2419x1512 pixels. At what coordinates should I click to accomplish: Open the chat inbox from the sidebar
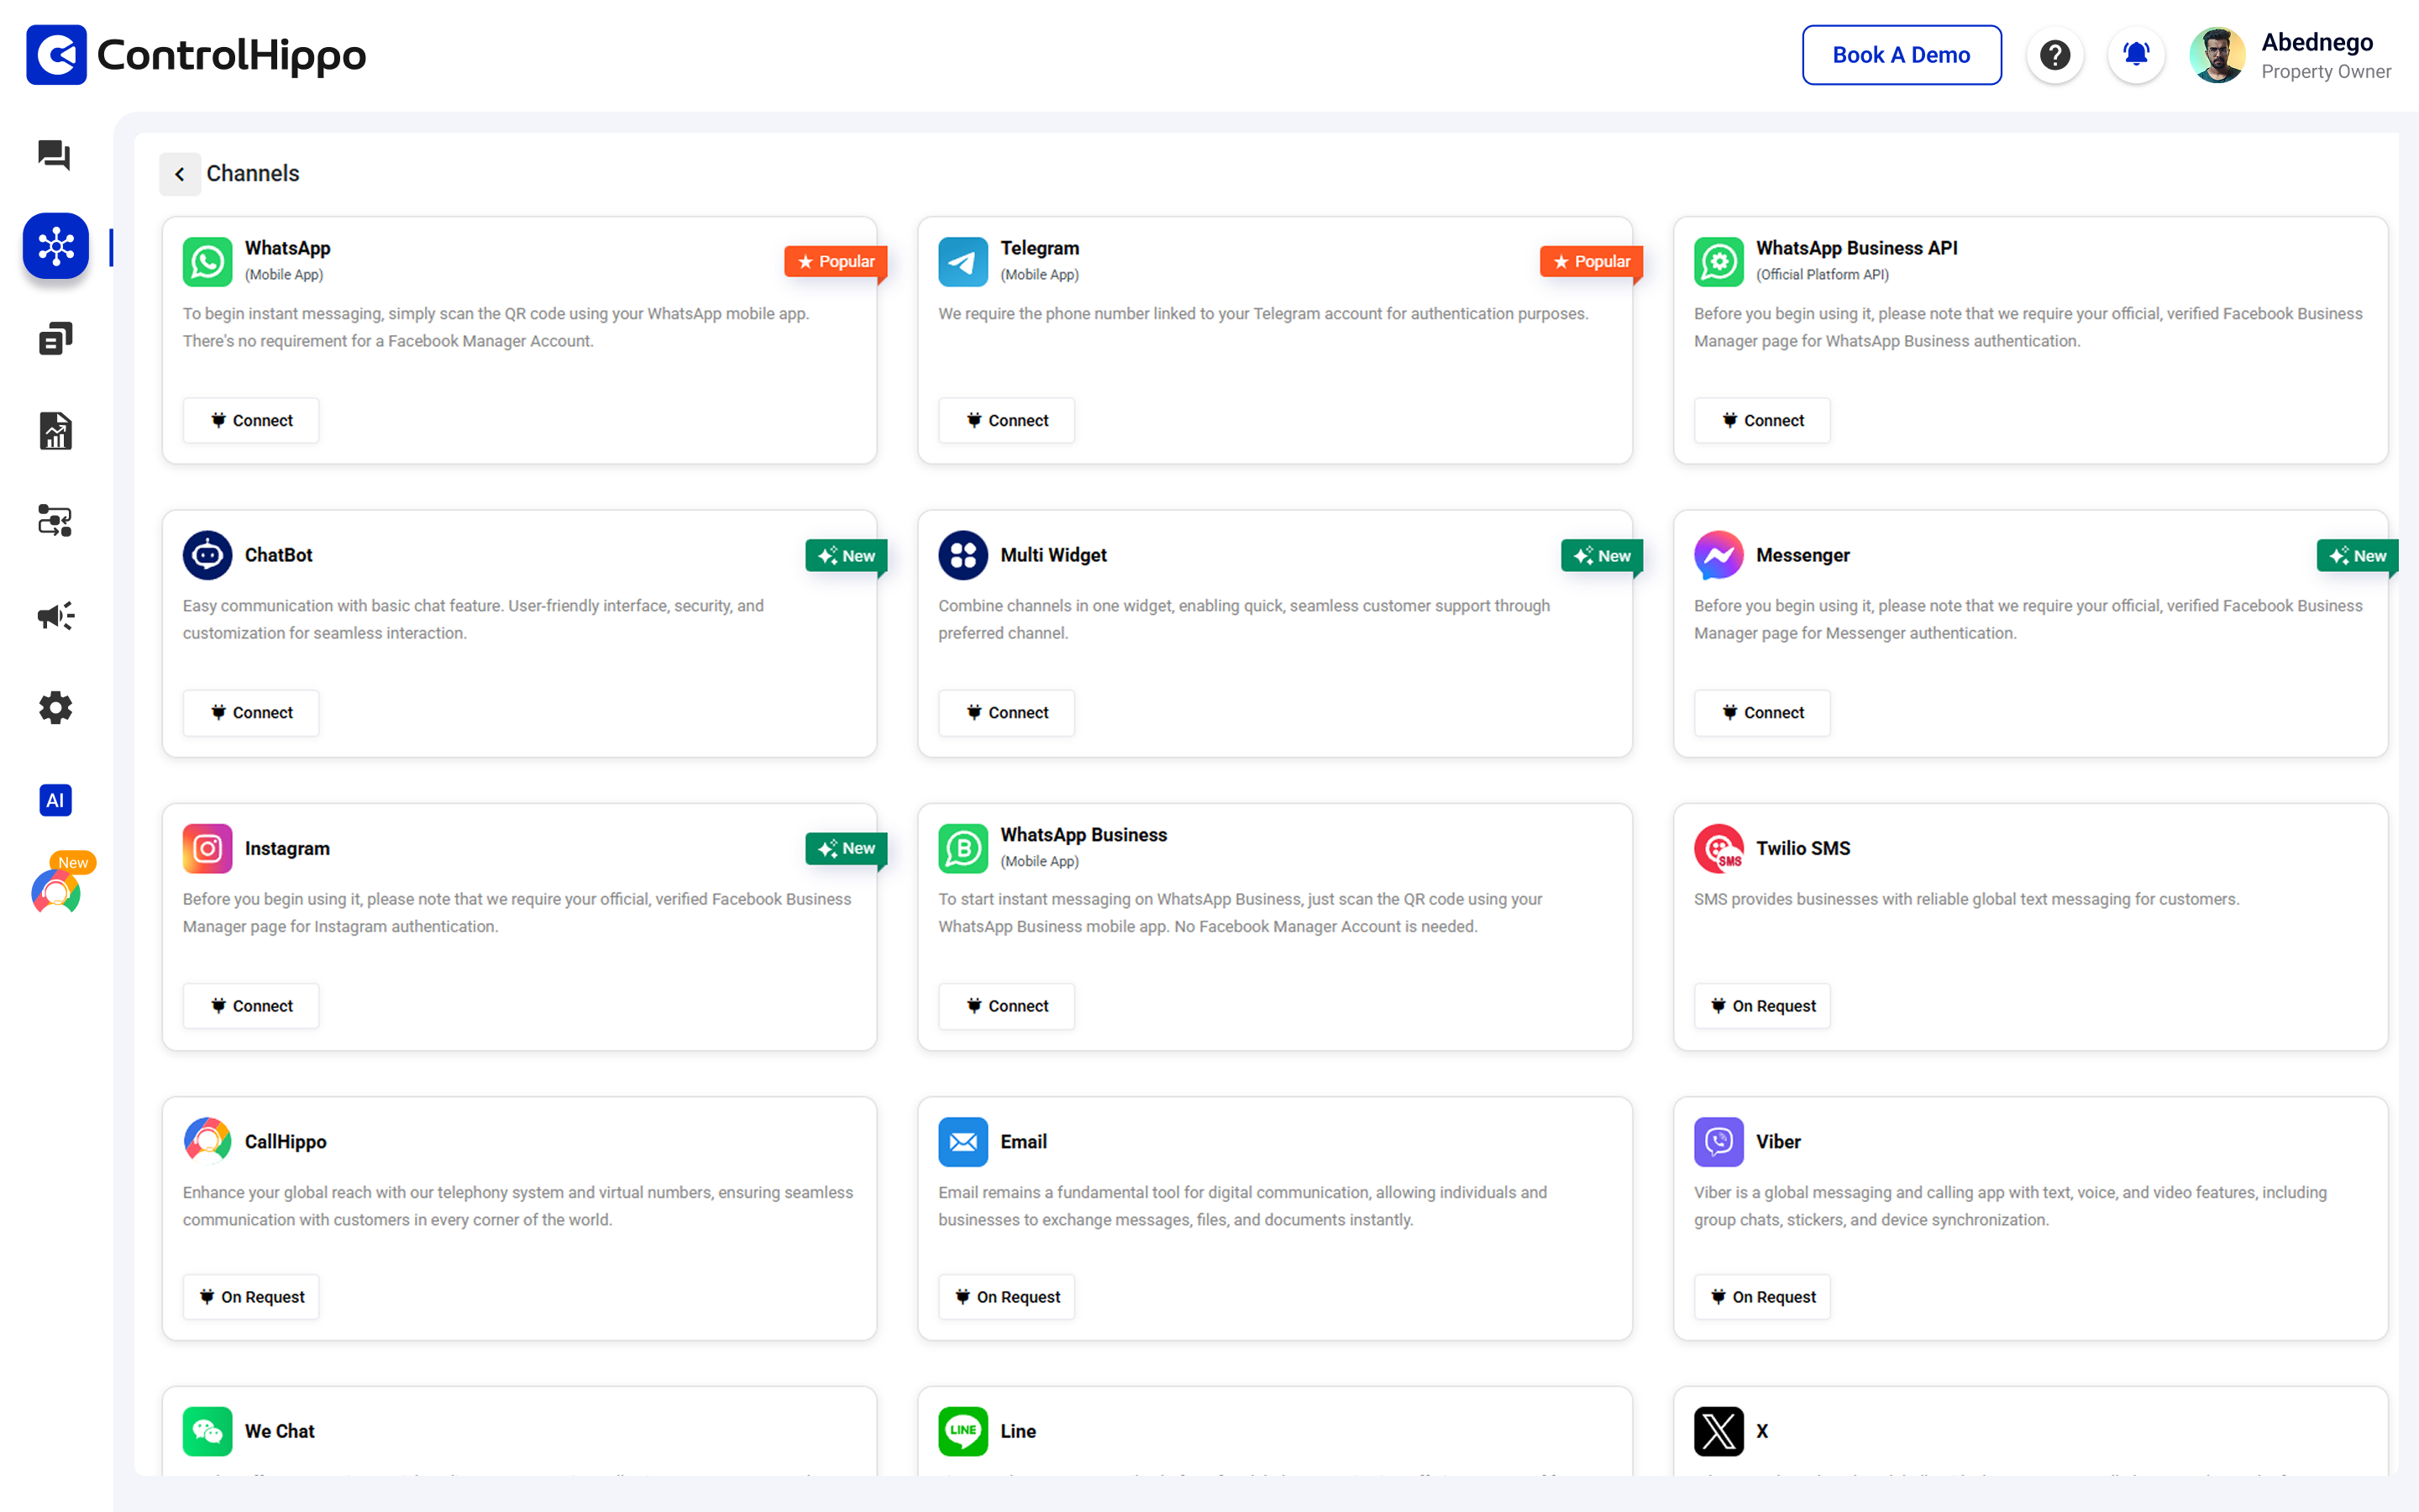pos(55,156)
